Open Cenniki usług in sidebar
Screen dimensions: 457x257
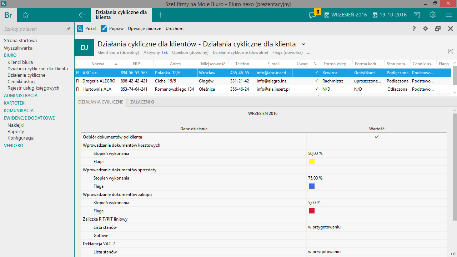(21, 82)
